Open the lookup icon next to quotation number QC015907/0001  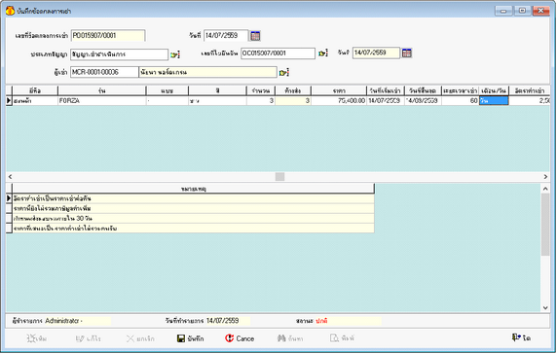pos(323,53)
